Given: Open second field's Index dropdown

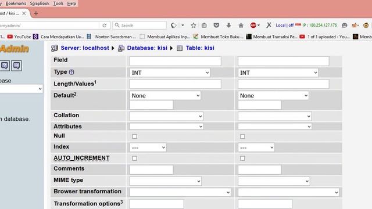Looking at the screenshot, I should pyautogui.click(x=256, y=147).
